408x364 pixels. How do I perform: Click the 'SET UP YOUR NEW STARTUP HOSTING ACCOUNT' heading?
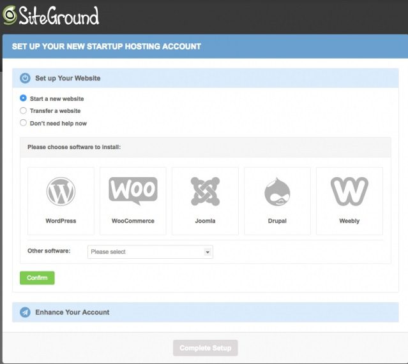pyautogui.click(x=107, y=47)
